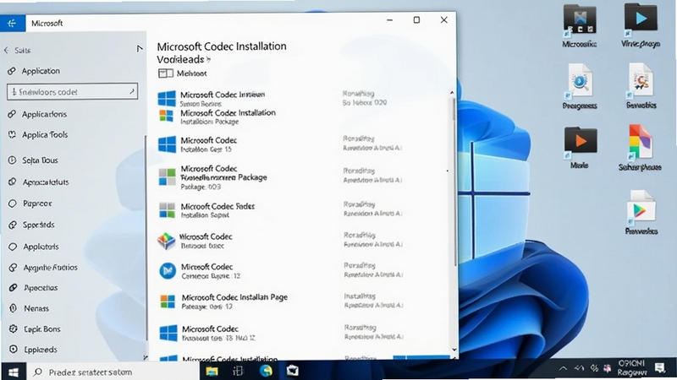The width and height of the screenshot is (677, 380).
Task: Click the taskbar search box
Action: 113,372
